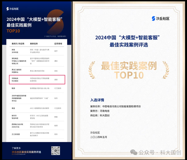The height and width of the screenshot is (160, 187).
Task: Click 政务 in the 之江实验室 row
Action: (56, 134)
